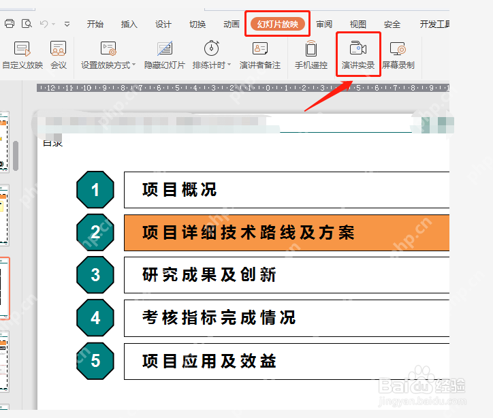Click octagon number 5 on the slide
The height and width of the screenshot is (418, 493).
click(95, 361)
